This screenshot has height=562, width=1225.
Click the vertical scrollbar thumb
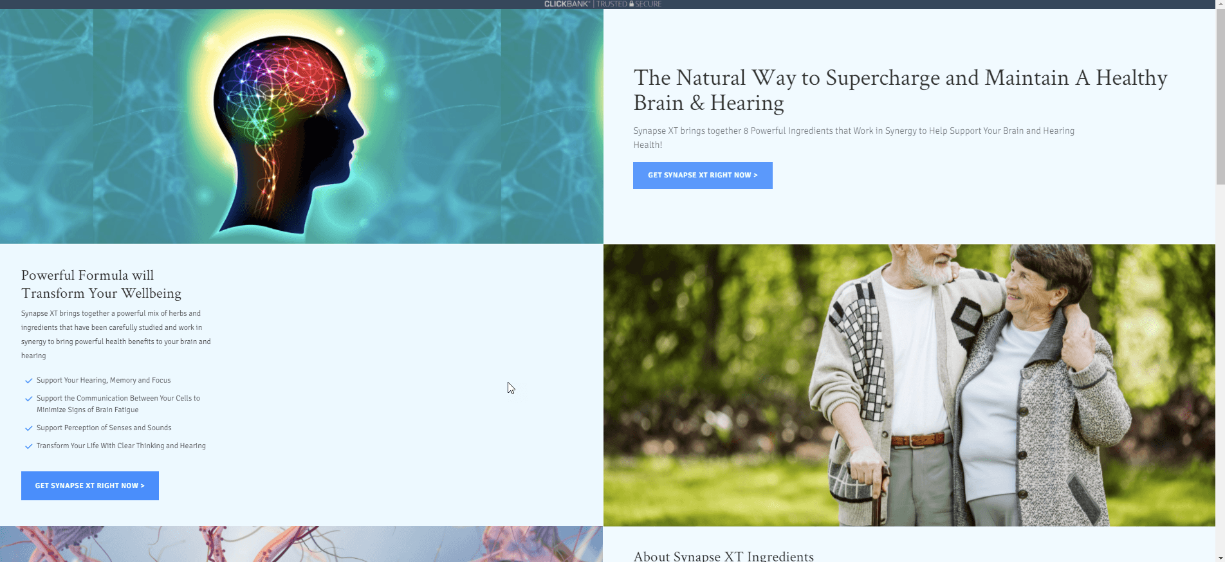(1220, 96)
